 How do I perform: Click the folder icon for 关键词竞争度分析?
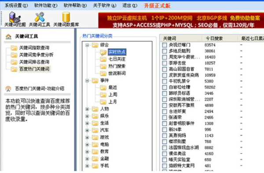(14, 55)
